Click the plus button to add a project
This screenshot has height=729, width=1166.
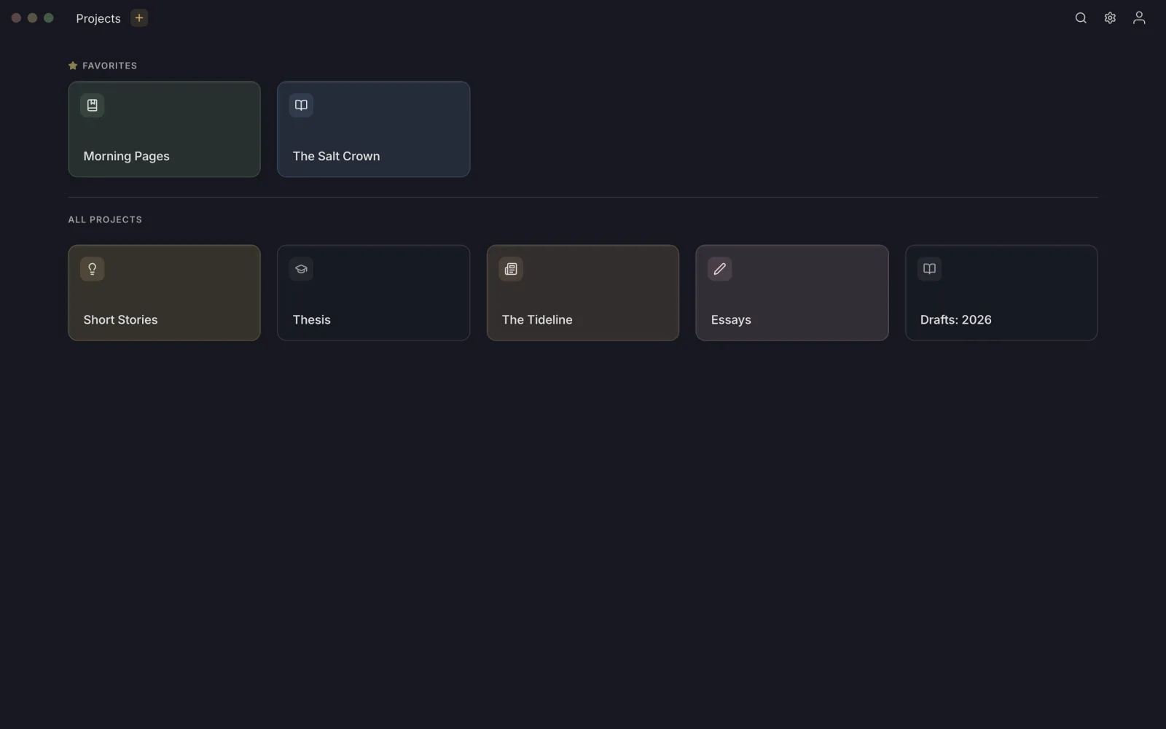click(x=139, y=18)
